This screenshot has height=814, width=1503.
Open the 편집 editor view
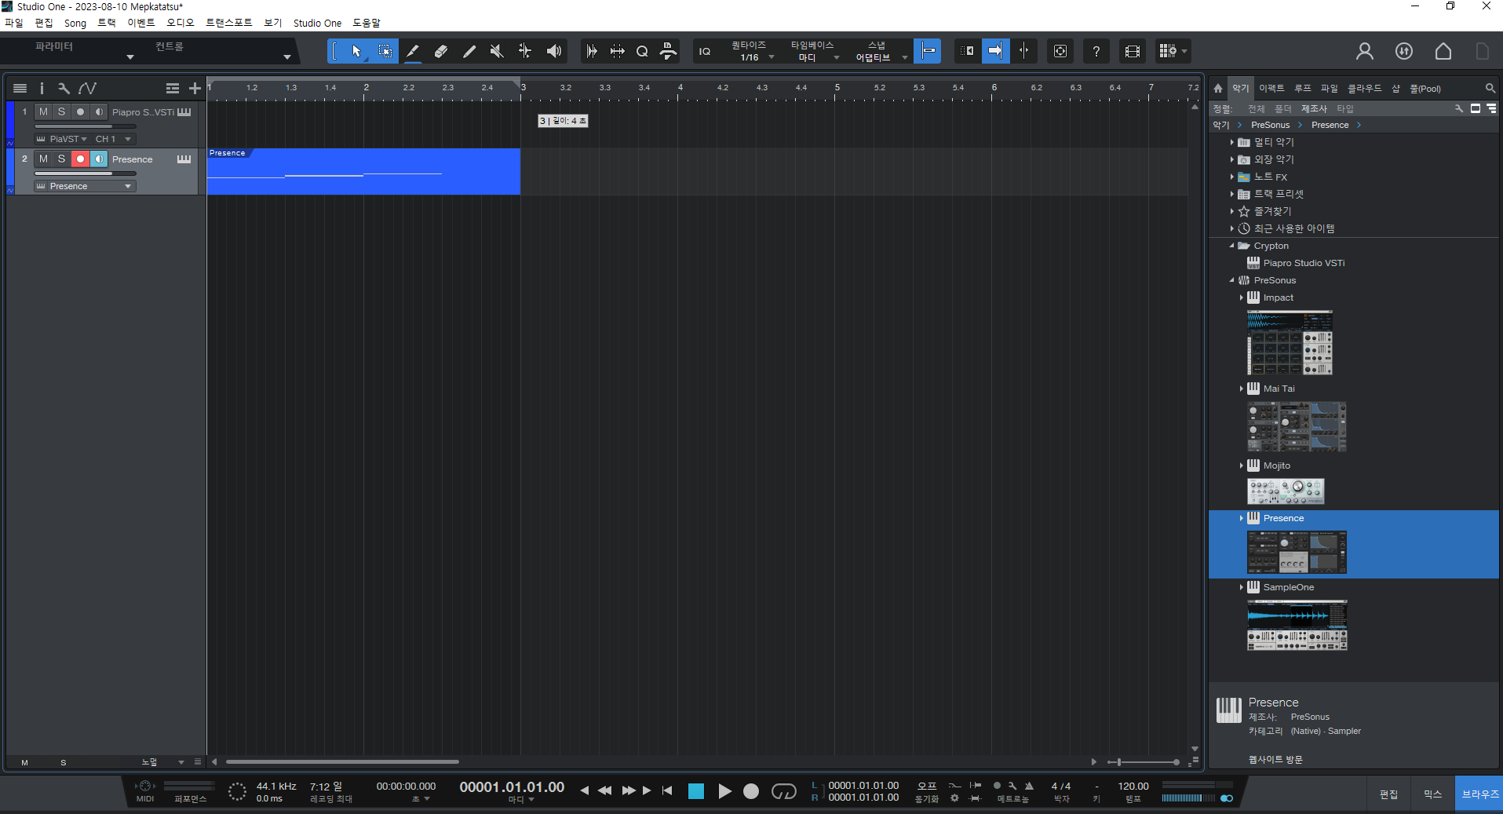click(x=1388, y=794)
